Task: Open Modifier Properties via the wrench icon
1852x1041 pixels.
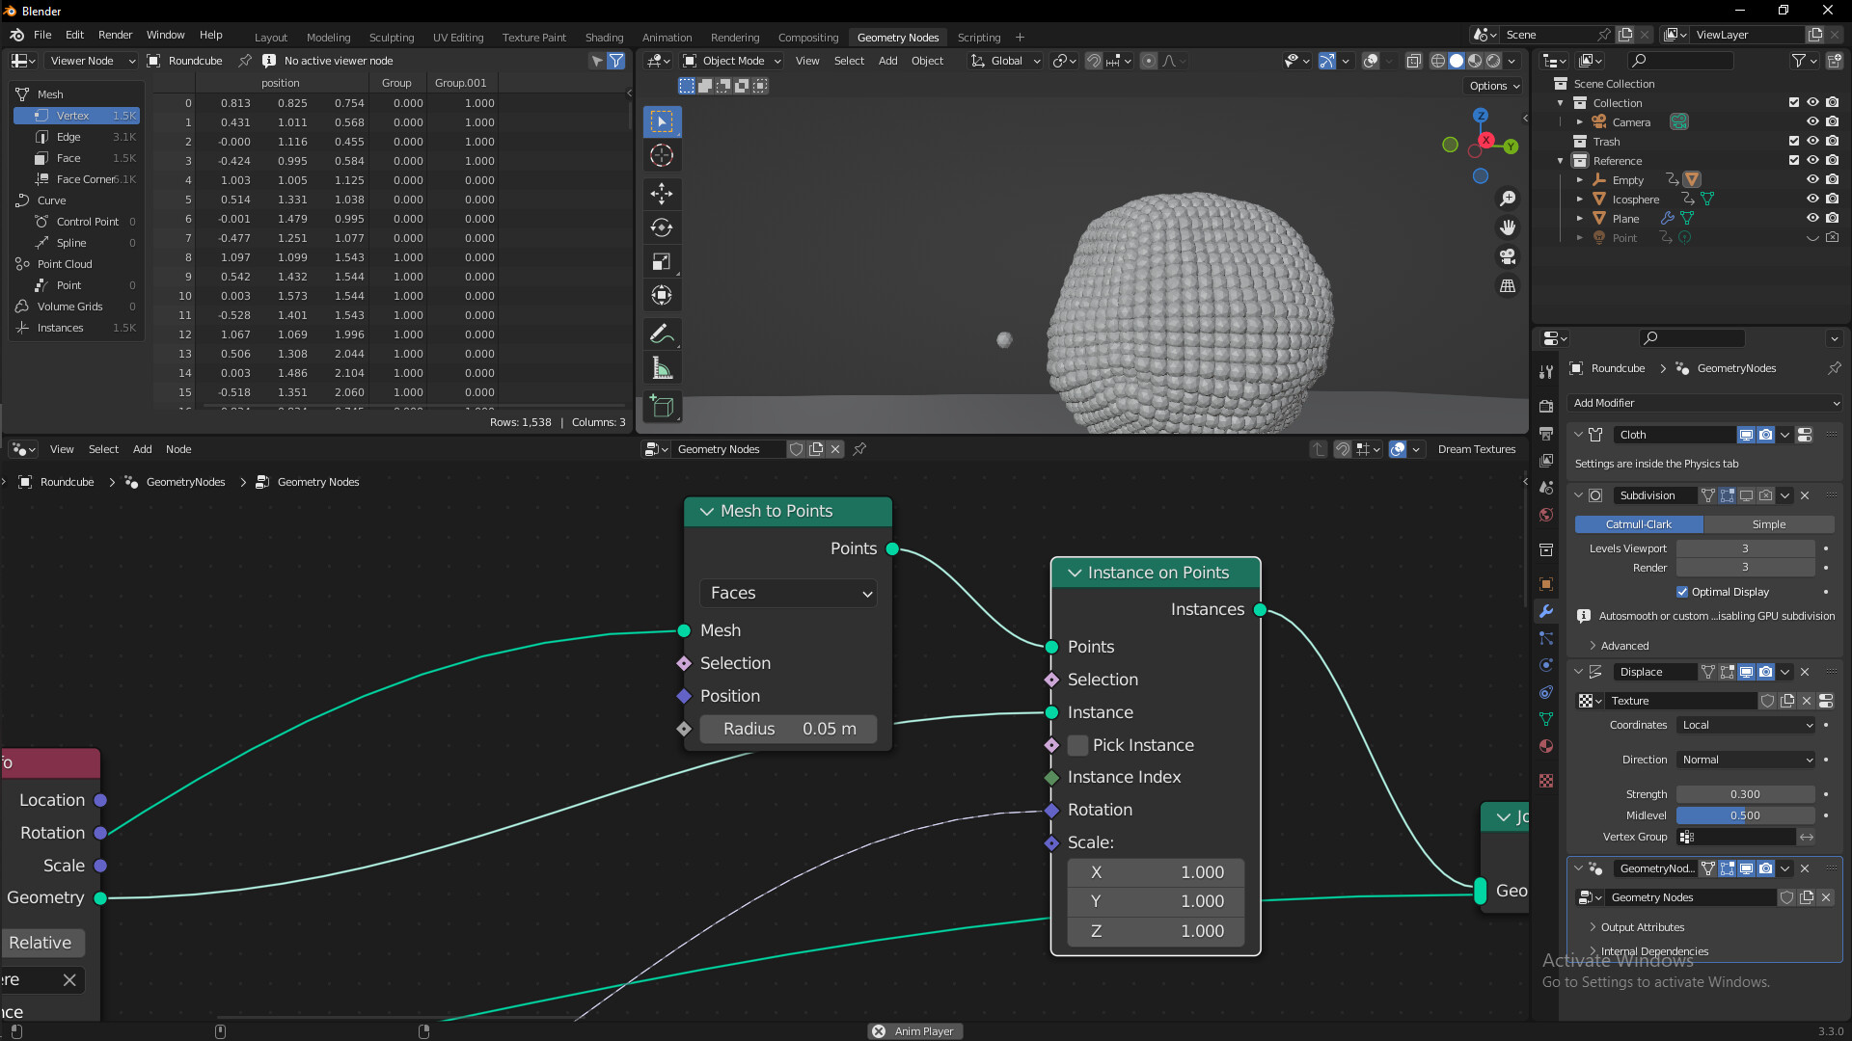Action: coord(1546,611)
